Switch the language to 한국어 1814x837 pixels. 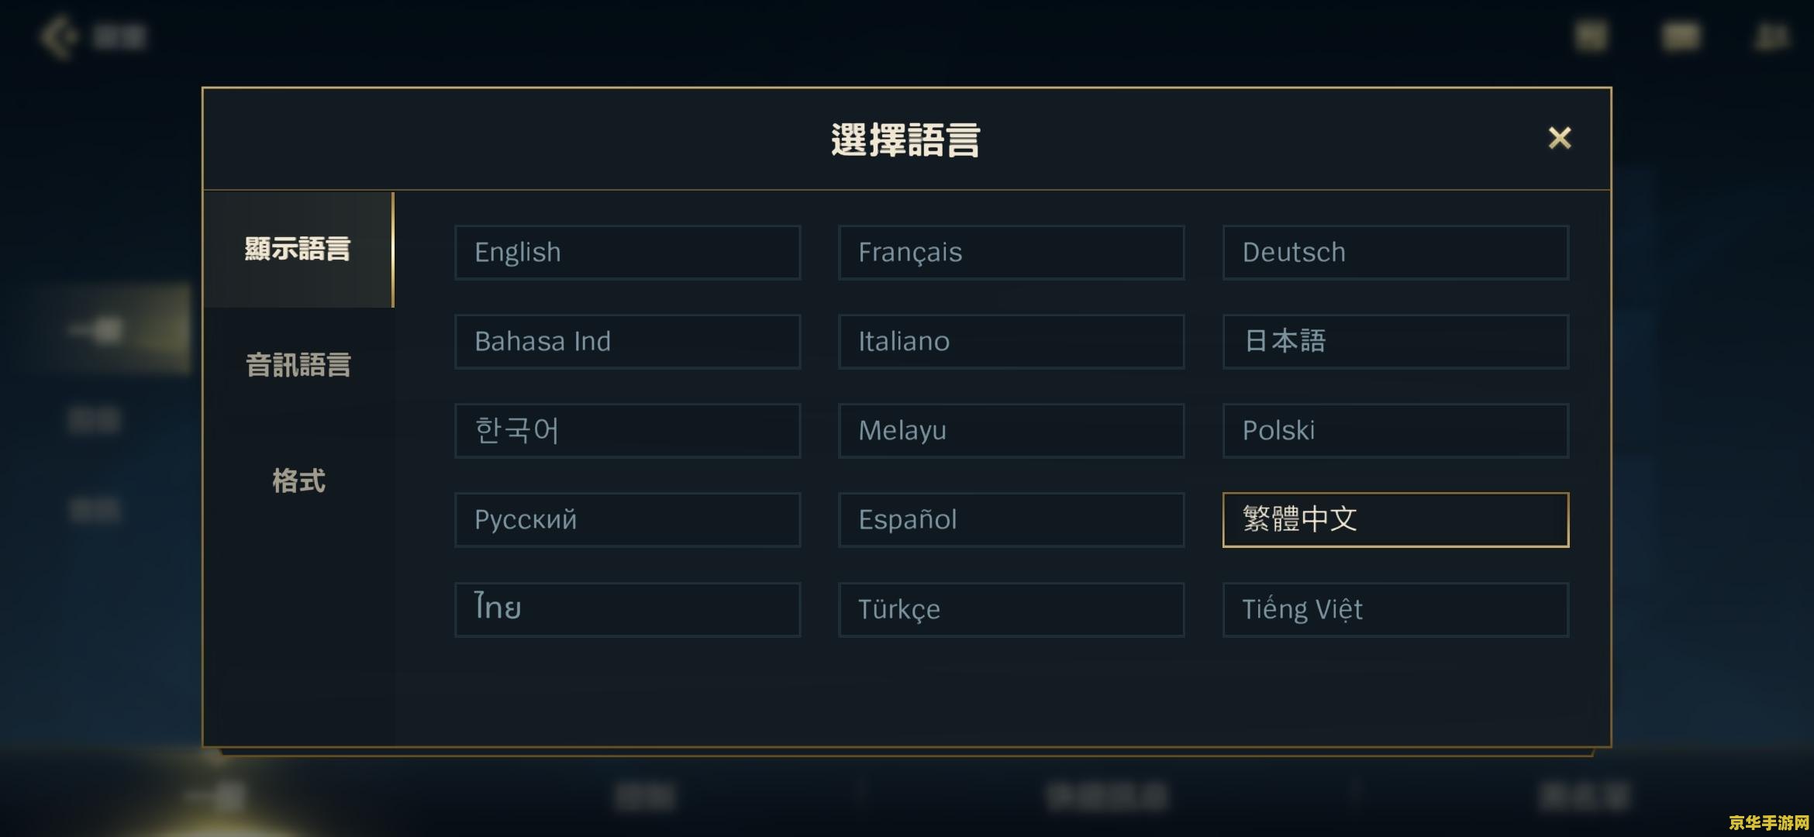(627, 431)
